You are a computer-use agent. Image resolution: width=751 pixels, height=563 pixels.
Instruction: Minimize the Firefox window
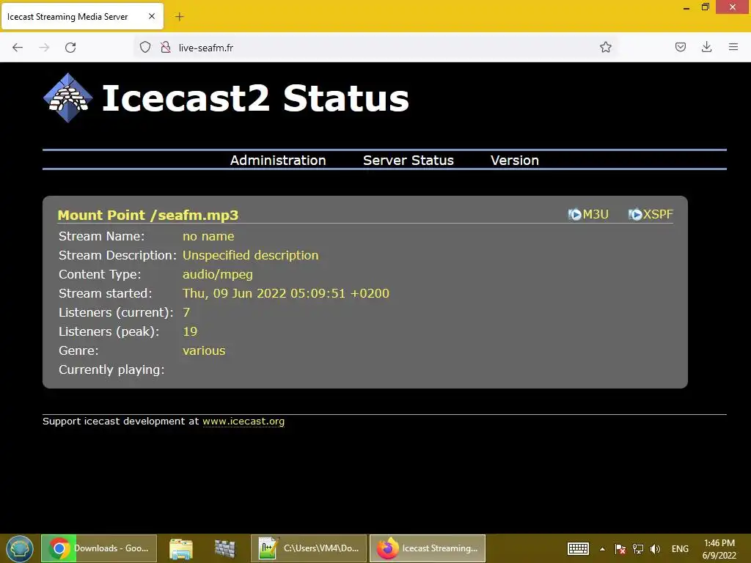pos(686,7)
